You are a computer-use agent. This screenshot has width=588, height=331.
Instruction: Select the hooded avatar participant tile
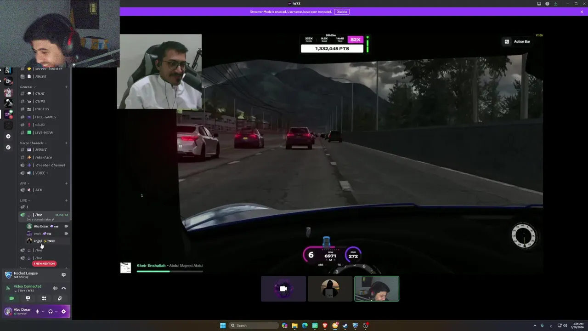[x=330, y=289]
